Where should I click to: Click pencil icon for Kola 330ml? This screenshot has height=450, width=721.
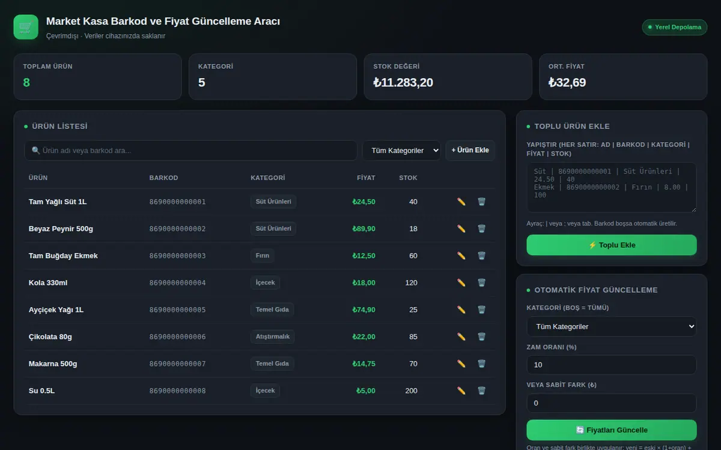coord(461,283)
